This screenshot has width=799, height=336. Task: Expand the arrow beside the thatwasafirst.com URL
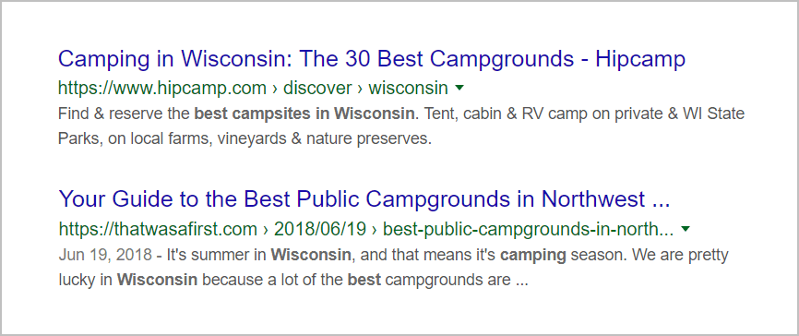686,229
